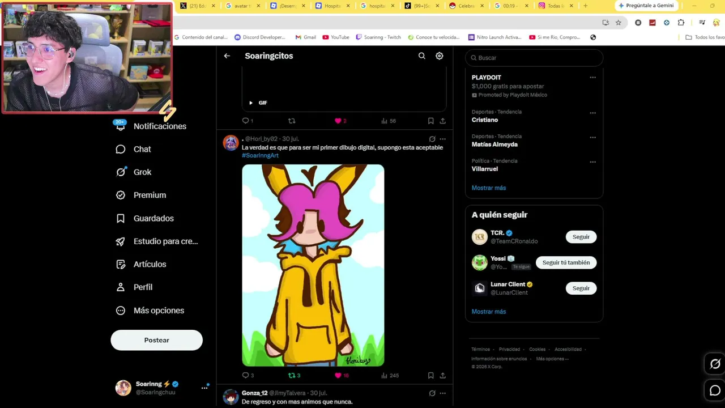Go back using the arrow beside Soaringcitos

click(x=227, y=56)
